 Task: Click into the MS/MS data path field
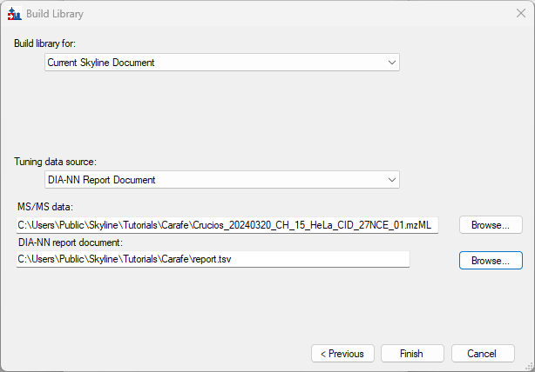227,225
